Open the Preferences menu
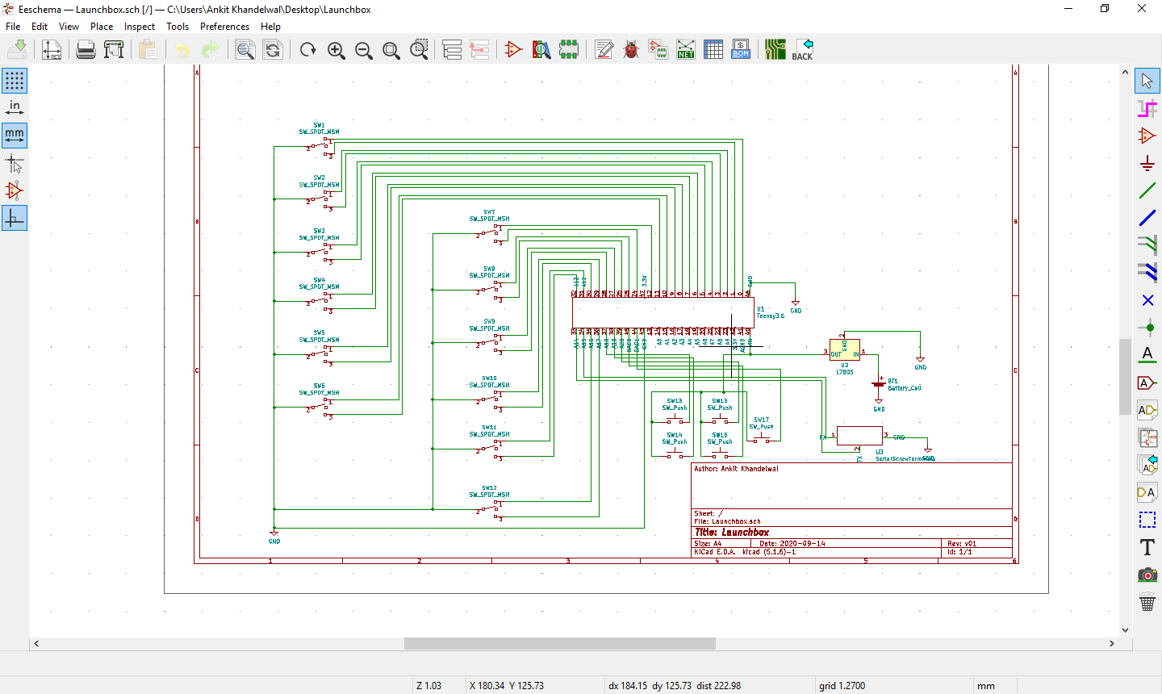1162x694 pixels. [x=224, y=27]
